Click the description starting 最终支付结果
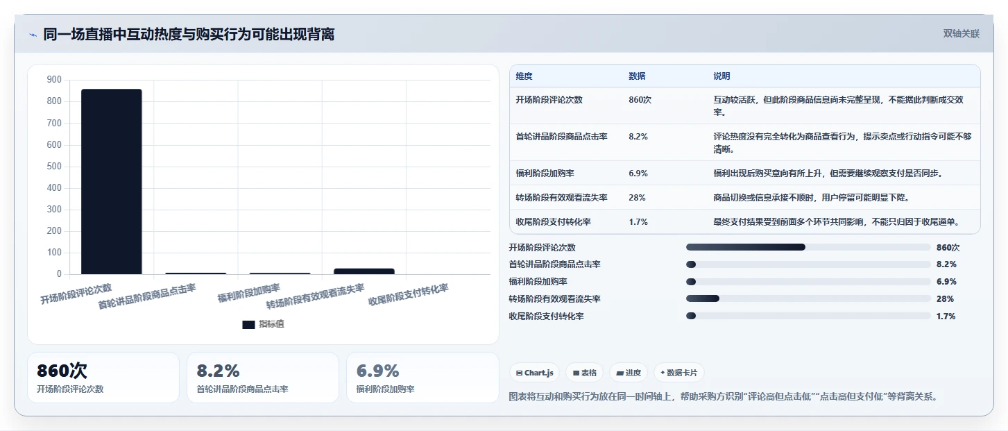1008x431 pixels. pyautogui.click(x=836, y=221)
